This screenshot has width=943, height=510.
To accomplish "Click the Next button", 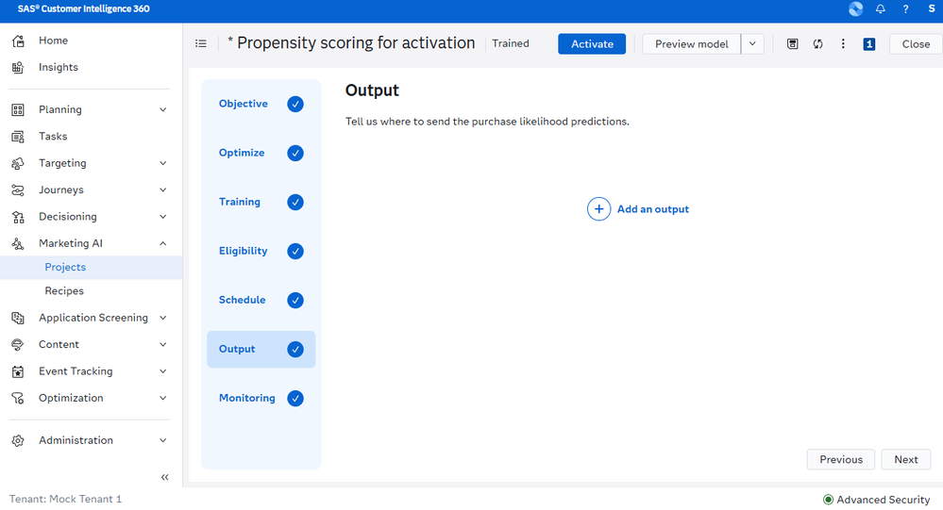I will (x=905, y=459).
